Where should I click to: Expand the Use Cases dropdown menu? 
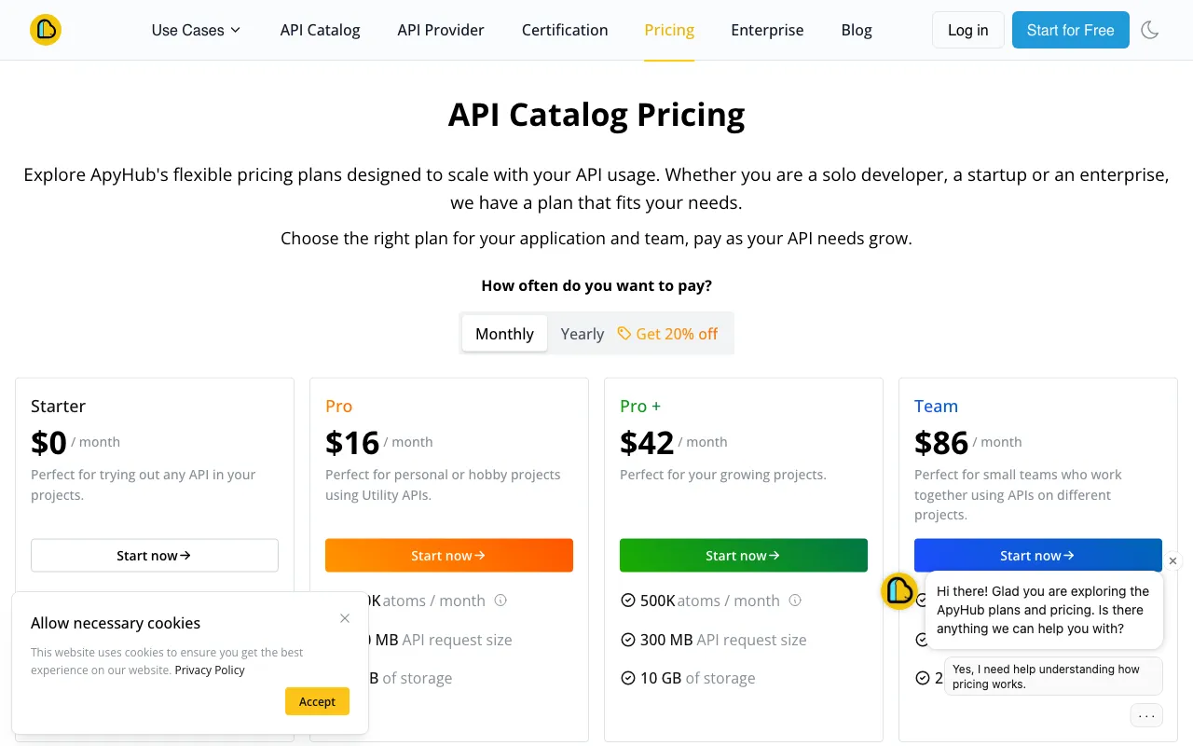click(x=196, y=30)
